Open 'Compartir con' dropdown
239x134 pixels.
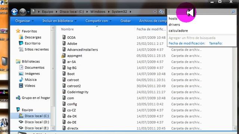[99, 21]
